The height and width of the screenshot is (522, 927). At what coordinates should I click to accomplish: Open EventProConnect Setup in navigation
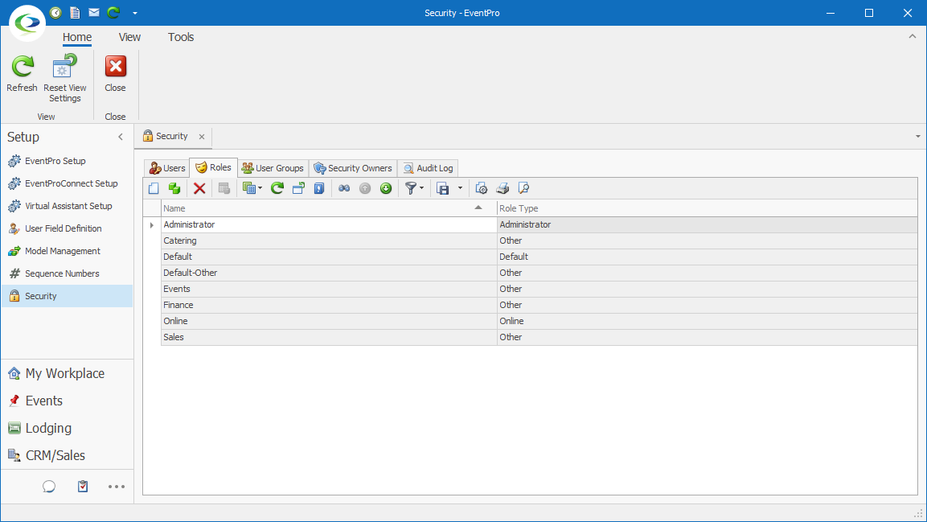(67, 183)
